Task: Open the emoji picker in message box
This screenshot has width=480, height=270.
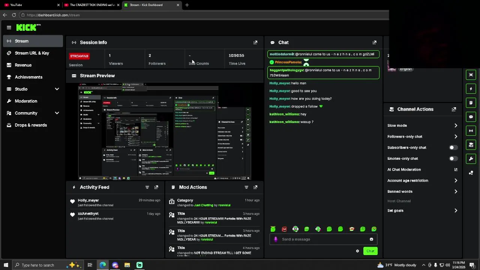Action: (x=371, y=239)
